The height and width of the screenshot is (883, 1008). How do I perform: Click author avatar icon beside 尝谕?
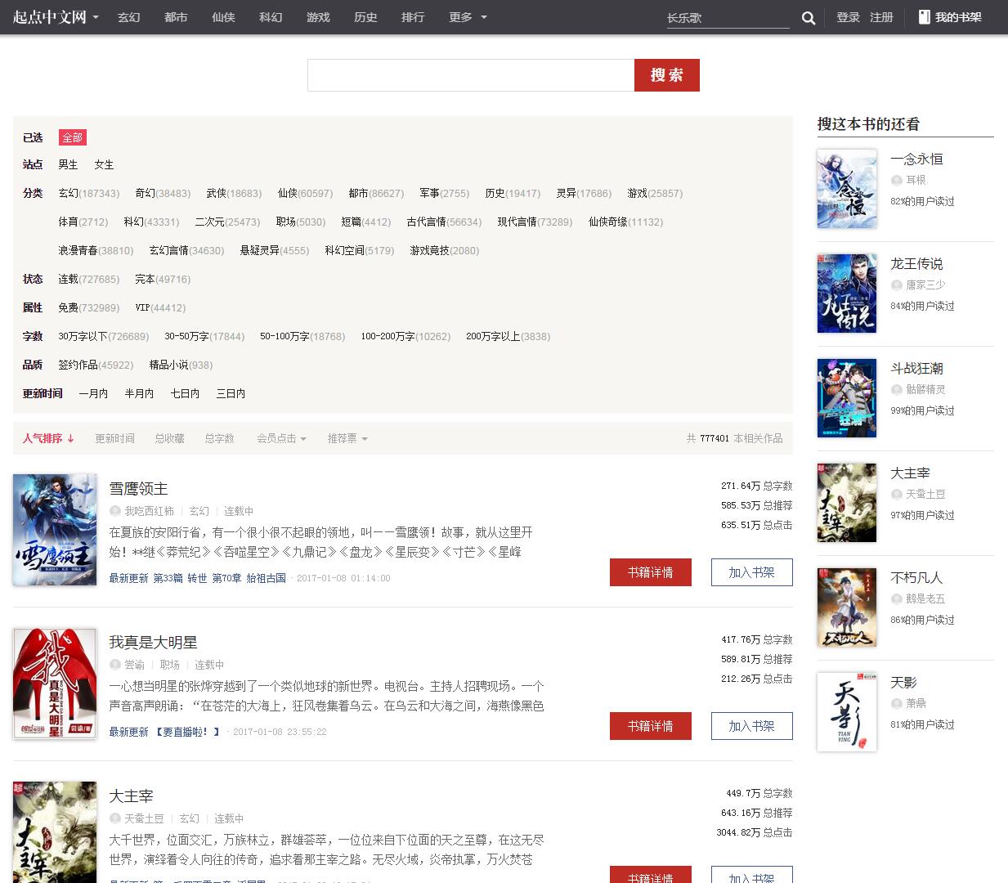tap(115, 665)
